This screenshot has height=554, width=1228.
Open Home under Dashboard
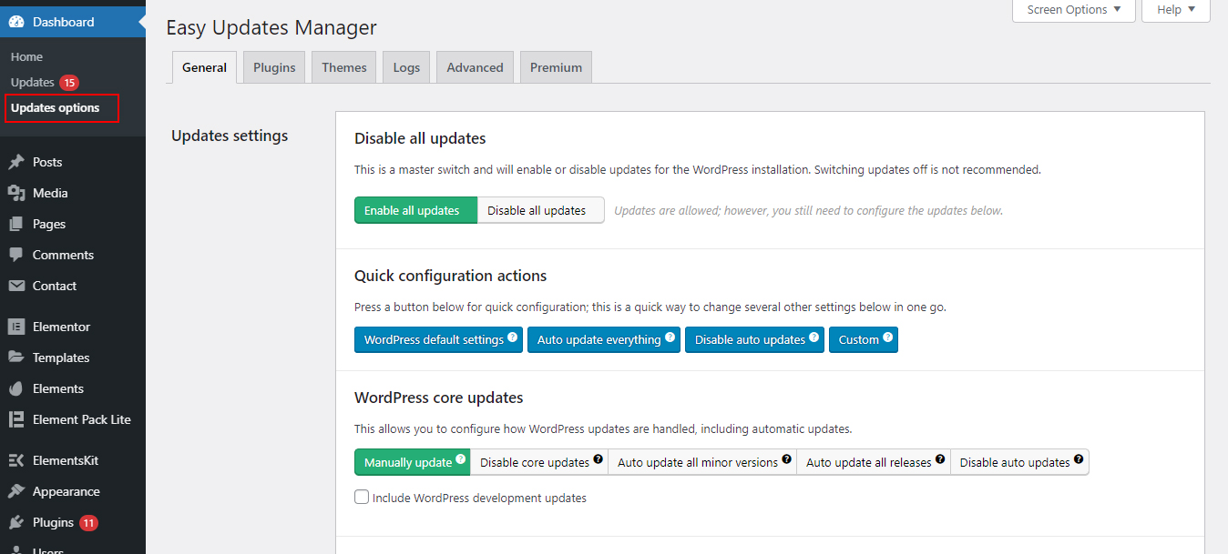(26, 56)
